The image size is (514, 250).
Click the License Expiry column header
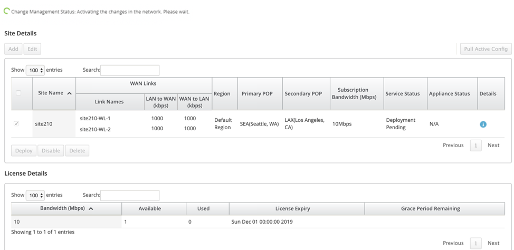pos(297,208)
